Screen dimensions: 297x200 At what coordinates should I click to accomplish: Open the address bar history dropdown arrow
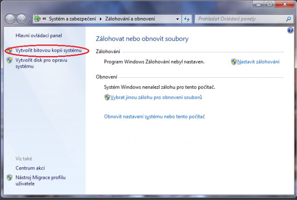coord(177,19)
